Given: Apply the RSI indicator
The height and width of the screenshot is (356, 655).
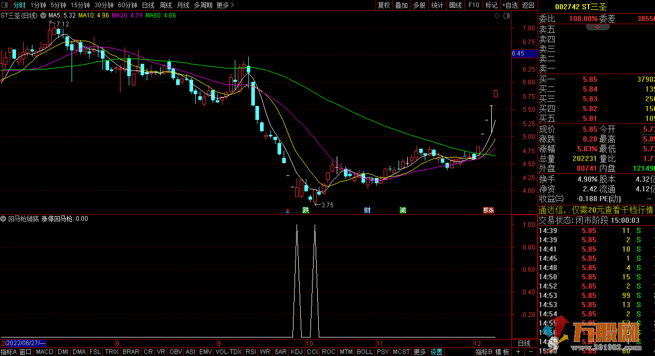Looking at the screenshot, I should pos(251,352).
